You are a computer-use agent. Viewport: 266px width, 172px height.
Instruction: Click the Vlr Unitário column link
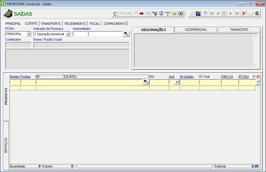pos(186,77)
